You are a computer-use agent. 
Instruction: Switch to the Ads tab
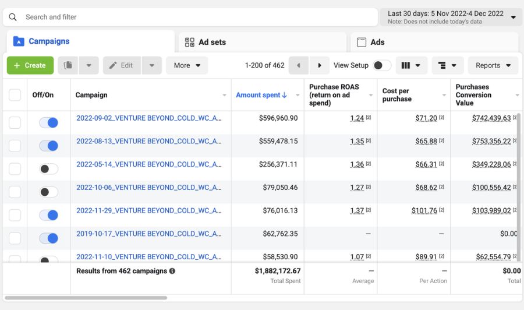(x=434, y=42)
